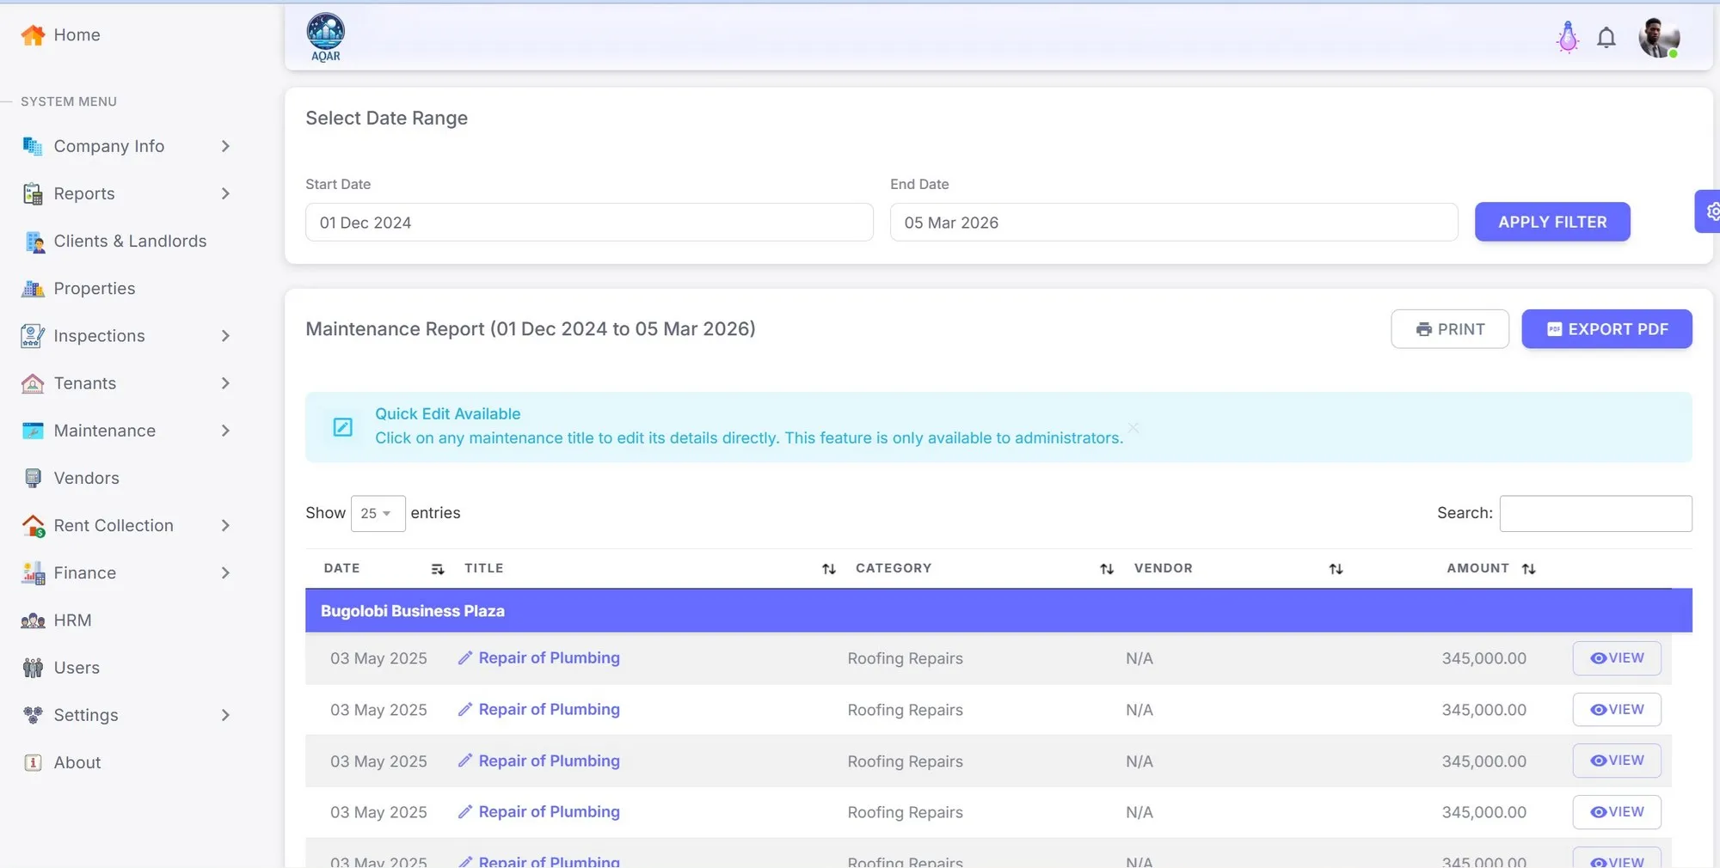Sort table by Vendor column arrows
This screenshot has width=1720, height=868.
1336,569
